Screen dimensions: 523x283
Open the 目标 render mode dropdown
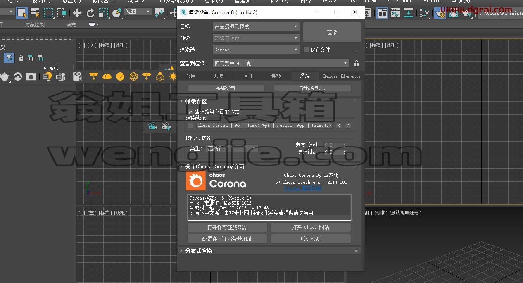[256, 26]
